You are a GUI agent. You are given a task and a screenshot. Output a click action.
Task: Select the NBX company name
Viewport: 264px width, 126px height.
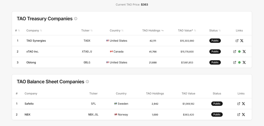click(27, 115)
